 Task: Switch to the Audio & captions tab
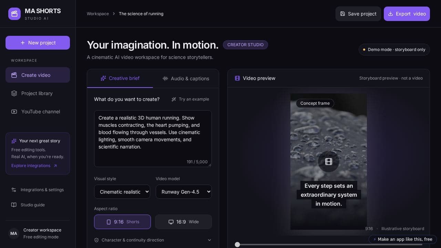coord(186,79)
